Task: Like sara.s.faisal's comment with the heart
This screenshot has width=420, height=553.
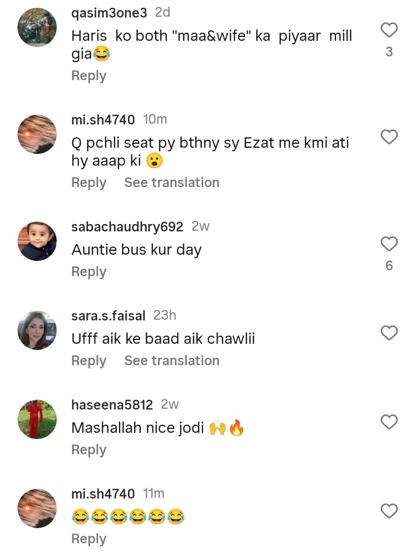Action: point(389,333)
